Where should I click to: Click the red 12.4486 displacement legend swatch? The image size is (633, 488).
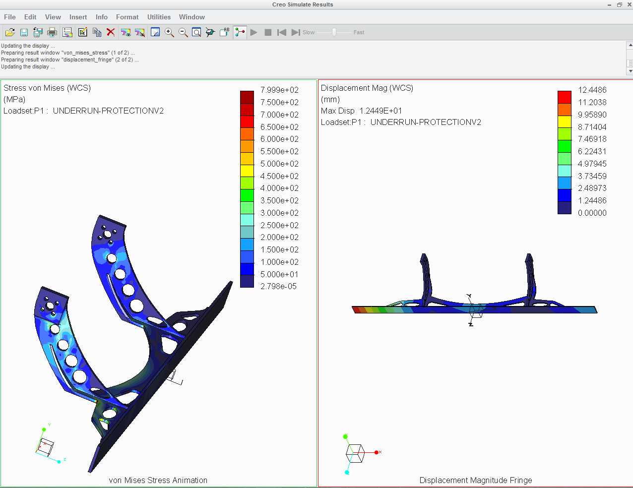(565, 97)
